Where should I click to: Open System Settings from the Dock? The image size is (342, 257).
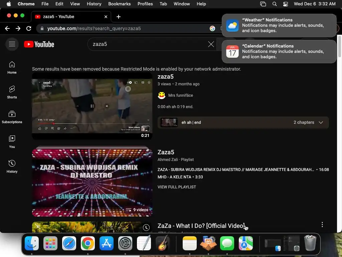tap(125, 243)
